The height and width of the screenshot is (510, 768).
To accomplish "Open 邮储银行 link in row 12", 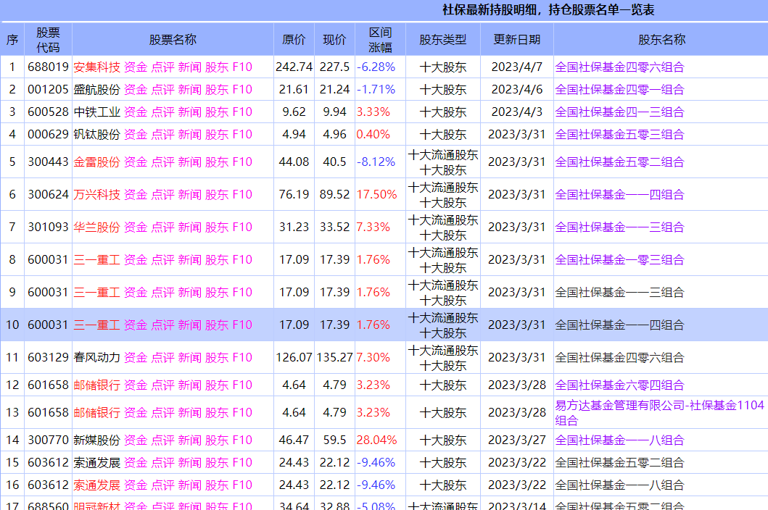I will [x=96, y=385].
